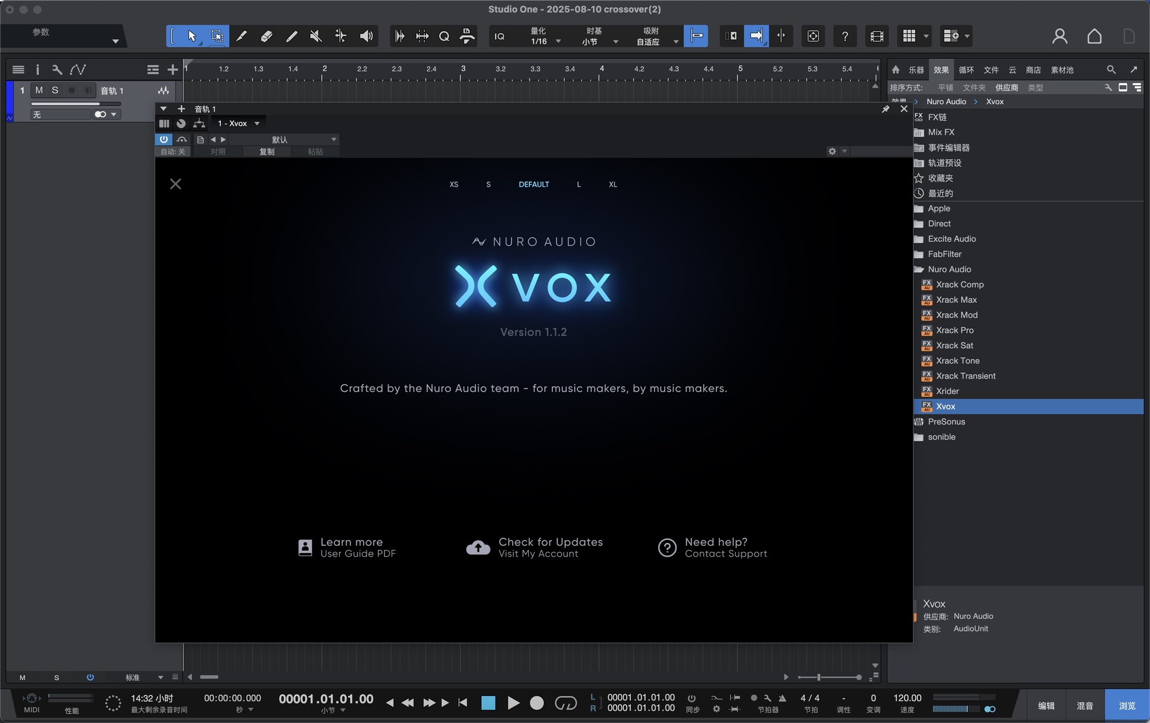
Task: Open Learn more User Guide PDF
Action: click(x=347, y=548)
